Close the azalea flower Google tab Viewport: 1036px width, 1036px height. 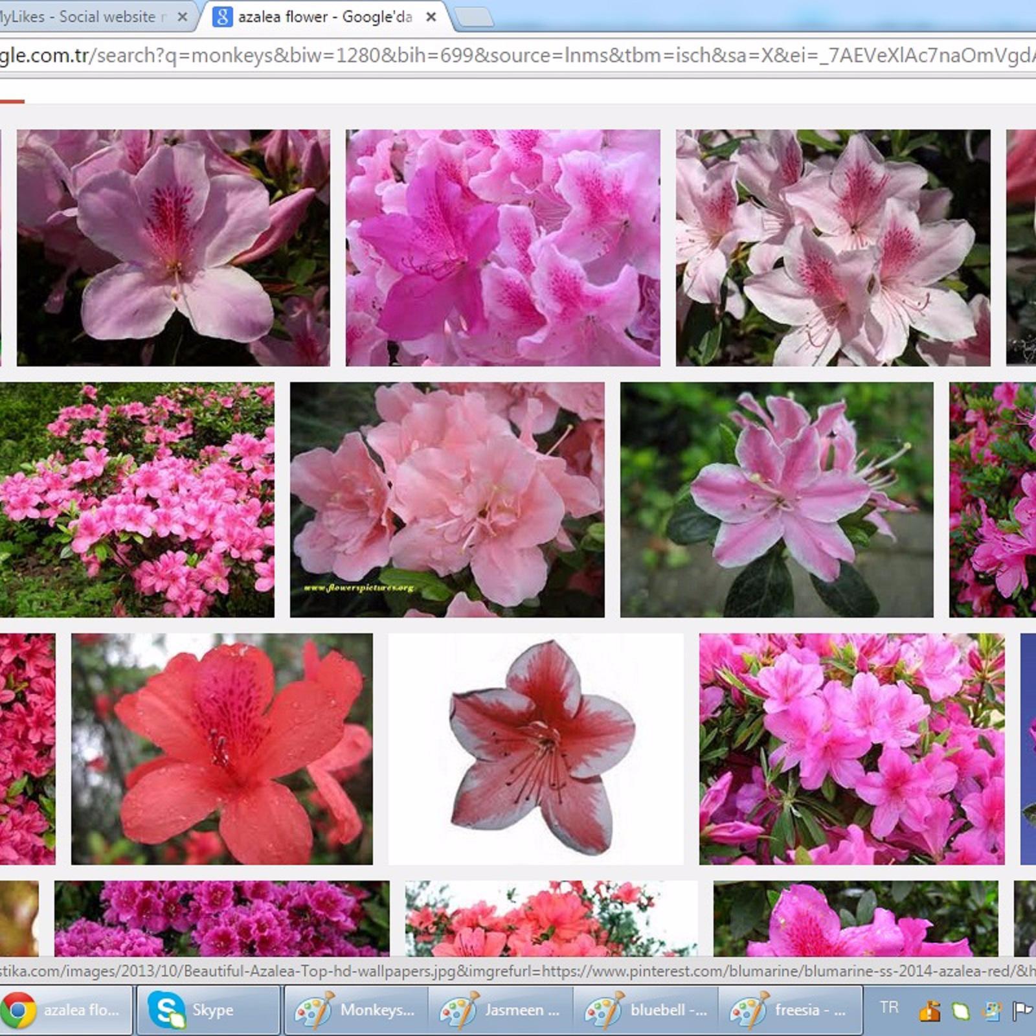tap(431, 17)
